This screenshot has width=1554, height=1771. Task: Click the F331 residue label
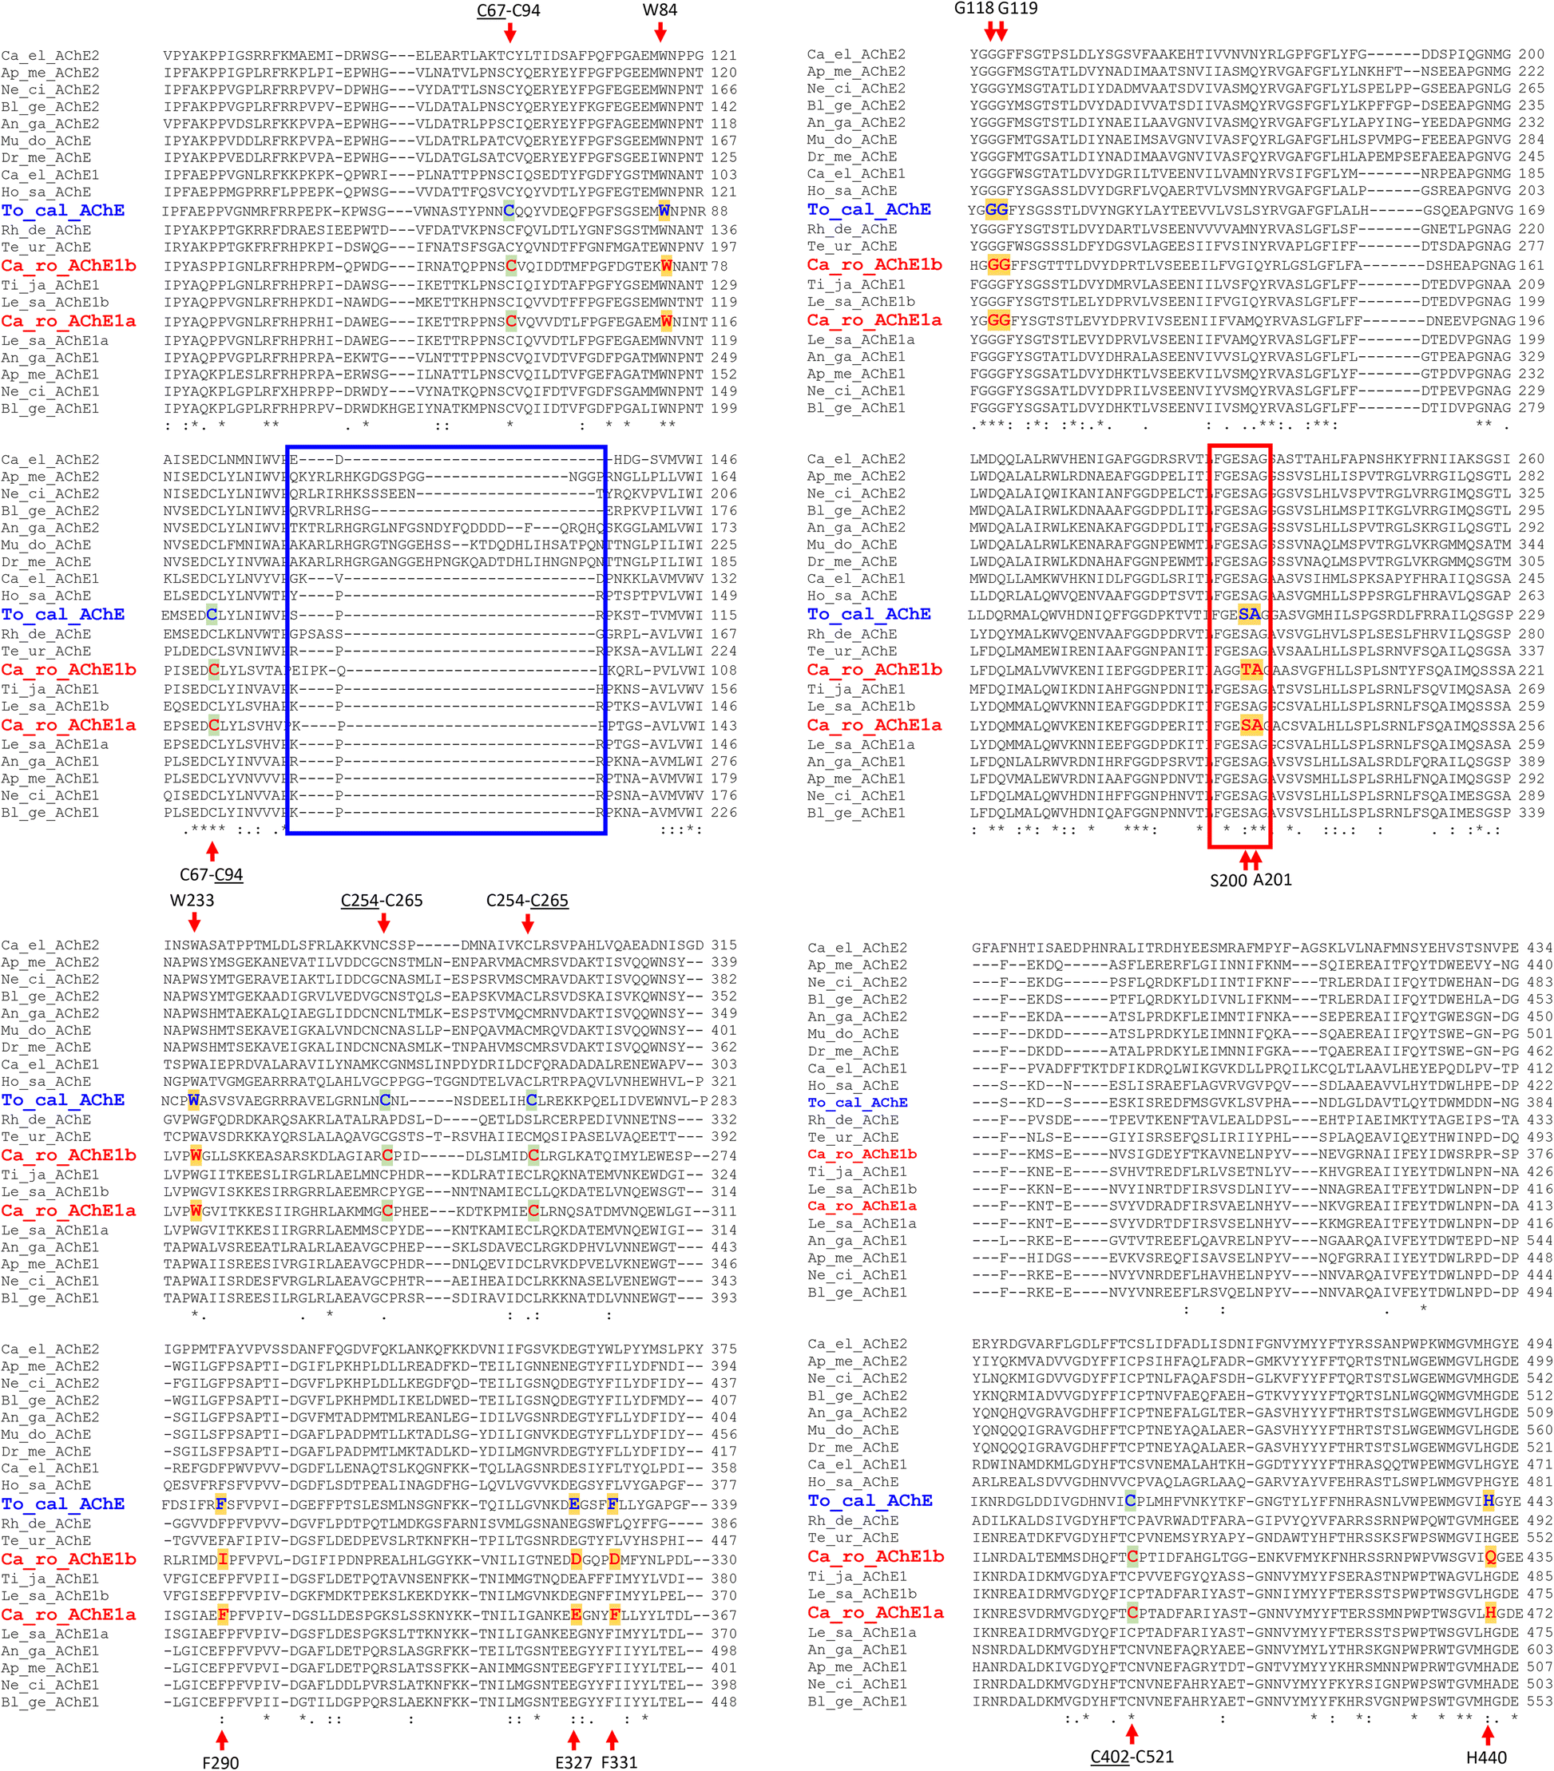click(619, 1761)
